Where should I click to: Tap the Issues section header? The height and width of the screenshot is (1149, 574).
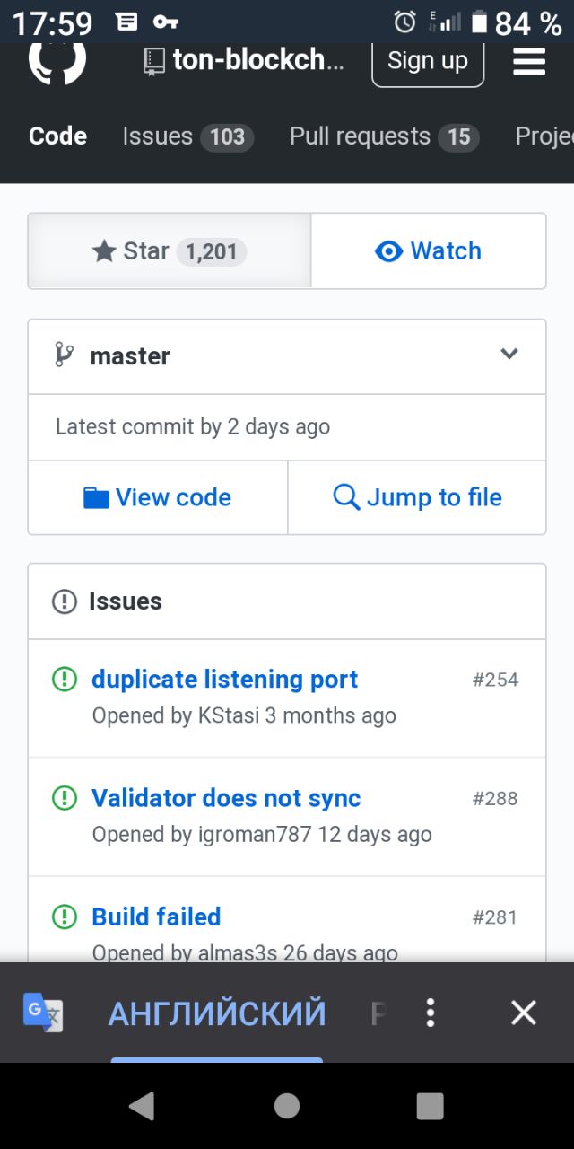(x=287, y=601)
